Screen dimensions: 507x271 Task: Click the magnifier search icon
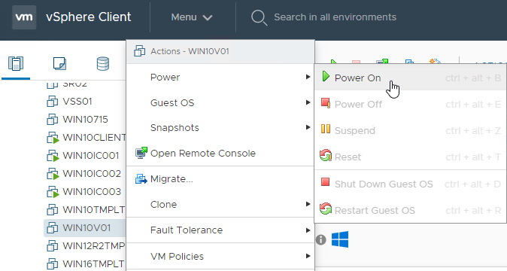click(x=259, y=17)
